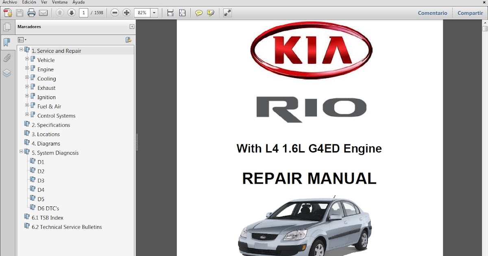This screenshot has height=256, width=488.
Task: Open the 6.1 TSB Index bookmark
Action: point(47,218)
